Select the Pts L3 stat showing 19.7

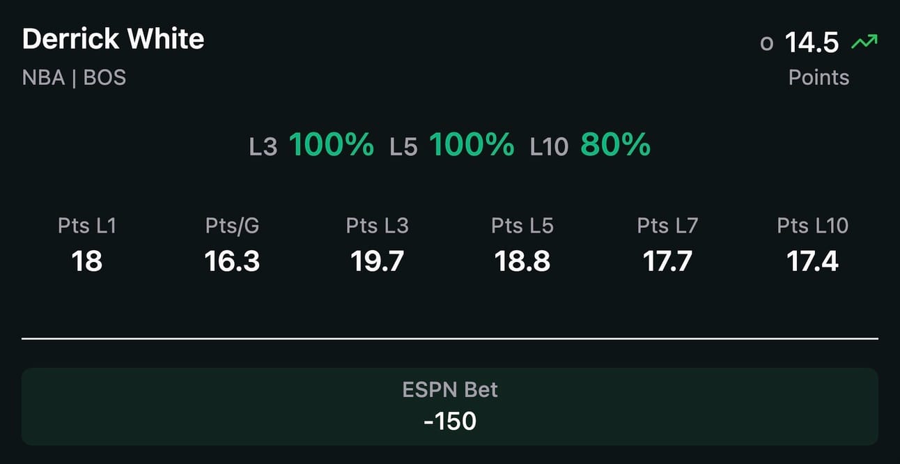click(378, 244)
